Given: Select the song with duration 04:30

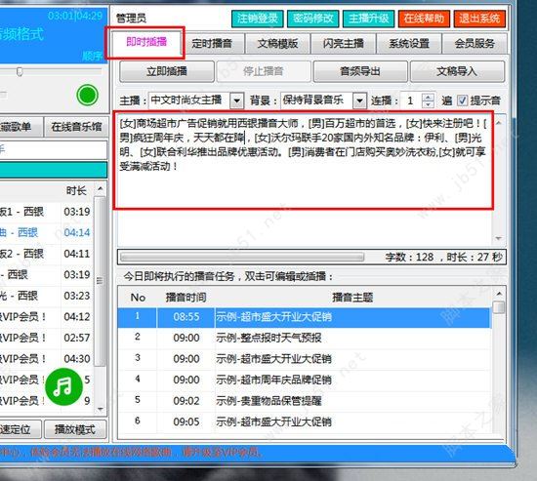Looking at the screenshot, I should click(47, 359).
